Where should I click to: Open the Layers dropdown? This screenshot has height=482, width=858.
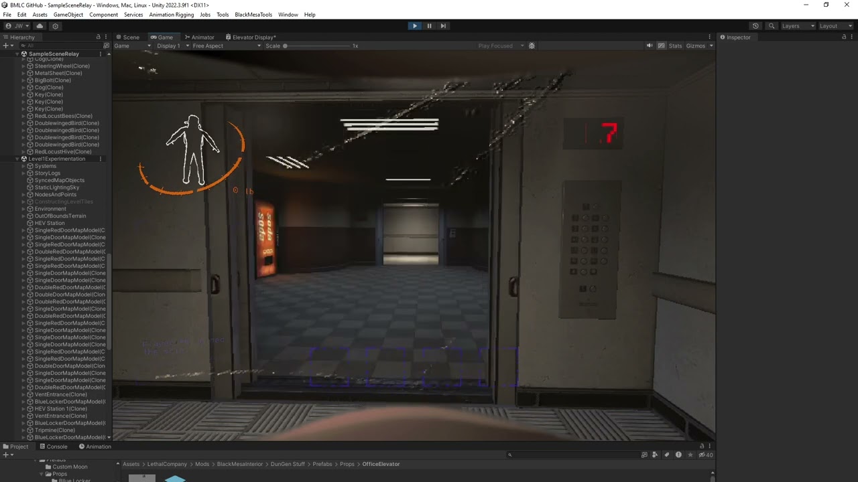(x=798, y=26)
